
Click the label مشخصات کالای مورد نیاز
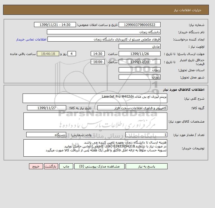point(187,121)
